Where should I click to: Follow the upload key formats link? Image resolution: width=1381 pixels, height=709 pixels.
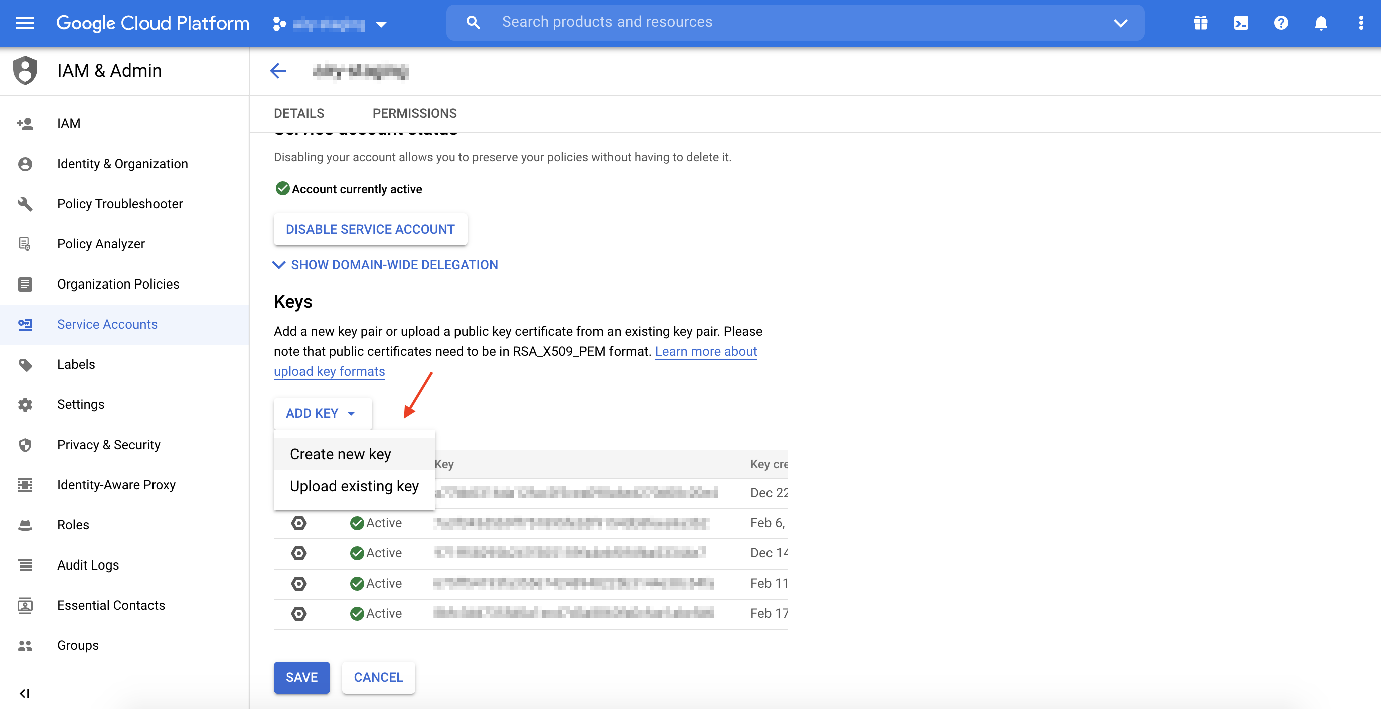(329, 371)
